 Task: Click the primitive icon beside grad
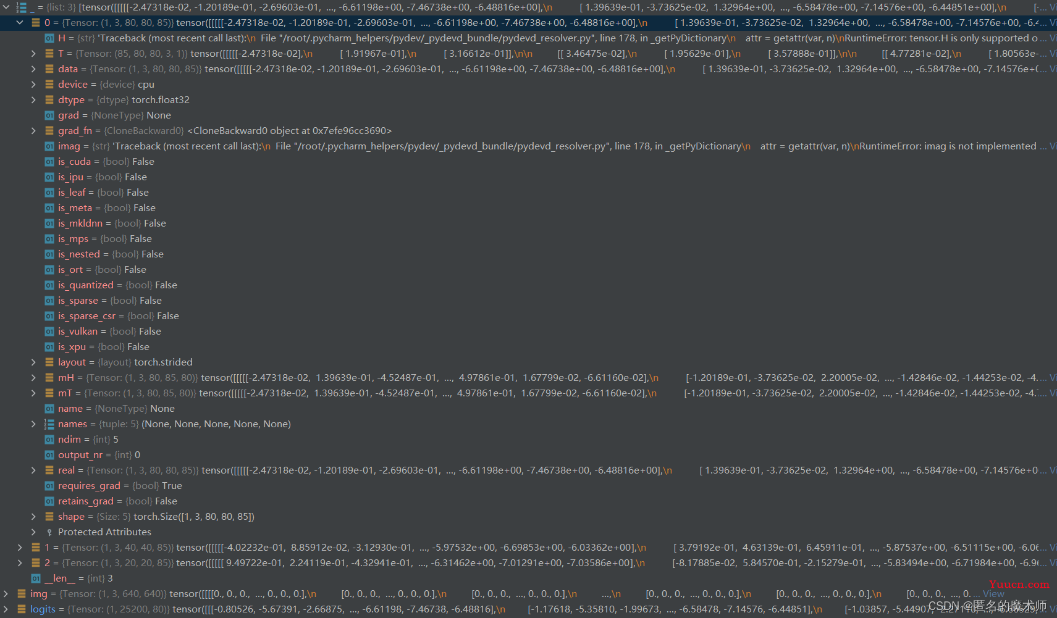[49, 115]
